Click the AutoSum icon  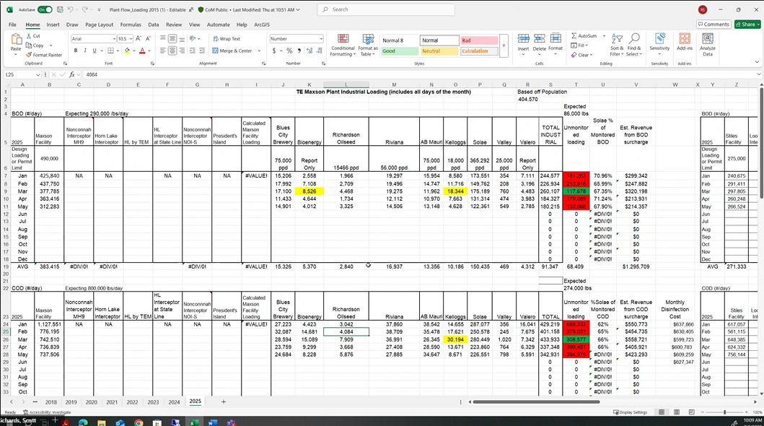point(574,35)
